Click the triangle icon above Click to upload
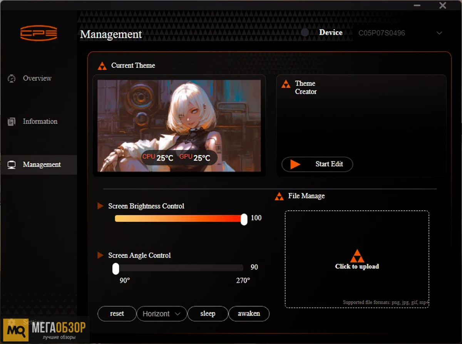The width and height of the screenshot is (462, 344). pos(357,256)
